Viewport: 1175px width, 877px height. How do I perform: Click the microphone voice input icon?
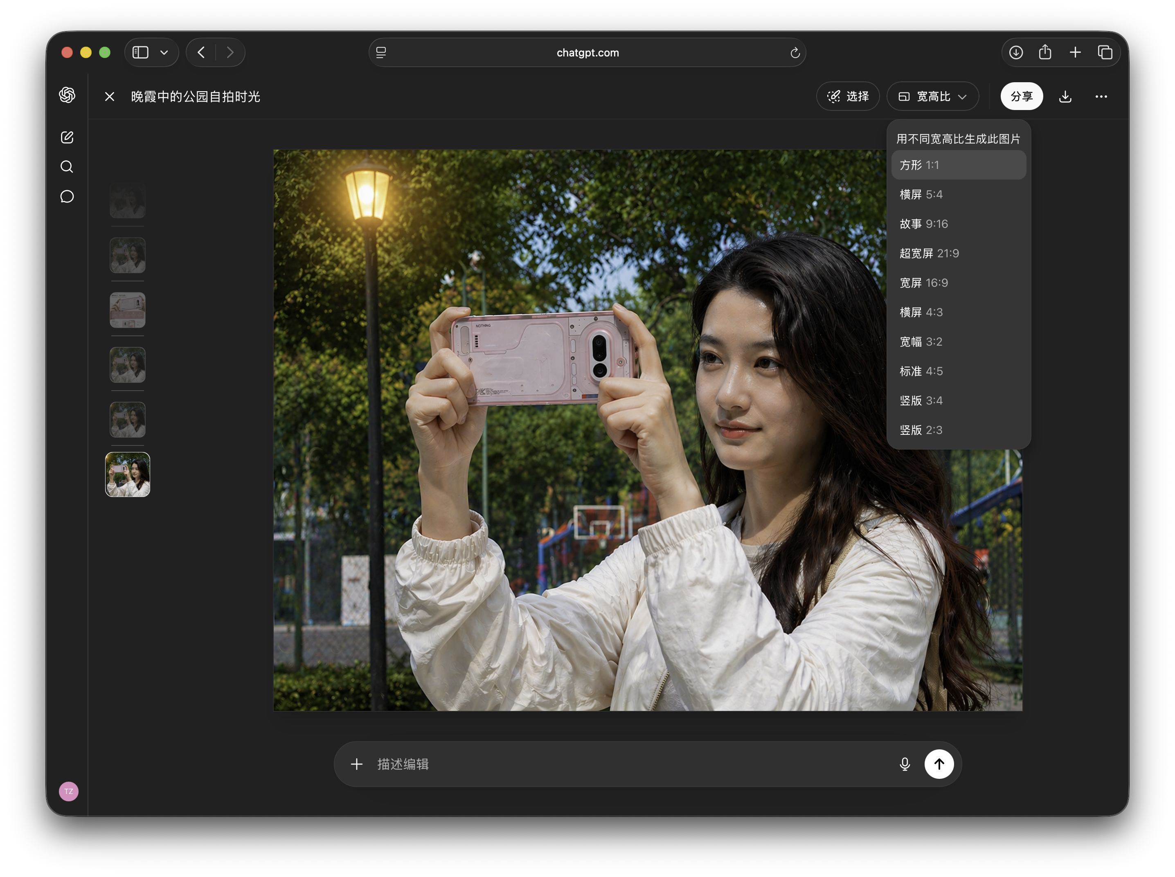tap(905, 764)
